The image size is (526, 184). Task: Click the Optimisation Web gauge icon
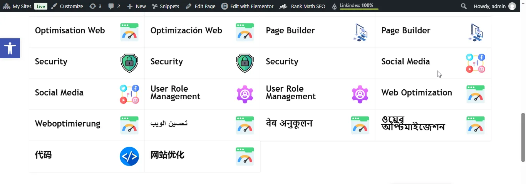coord(129,32)
